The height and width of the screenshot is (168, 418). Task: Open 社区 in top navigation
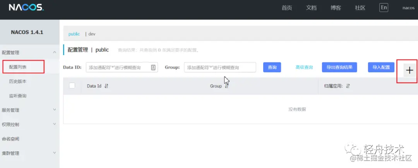360,8
